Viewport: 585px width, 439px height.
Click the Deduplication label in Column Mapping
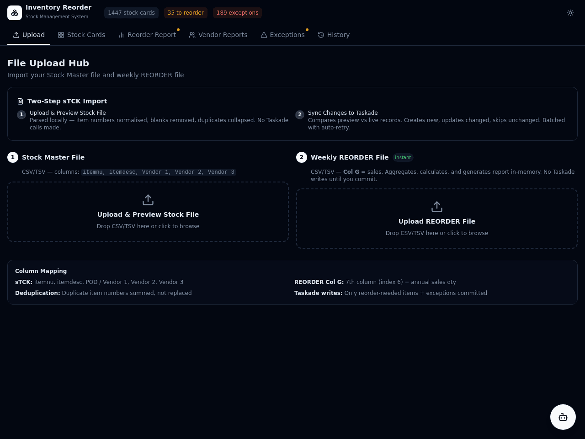point(37,293)
